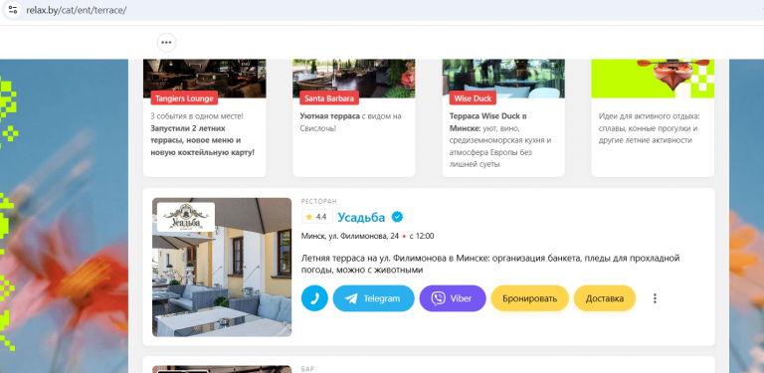
Task: Click the Santa Barbara red label
Action: coord(329,98)
